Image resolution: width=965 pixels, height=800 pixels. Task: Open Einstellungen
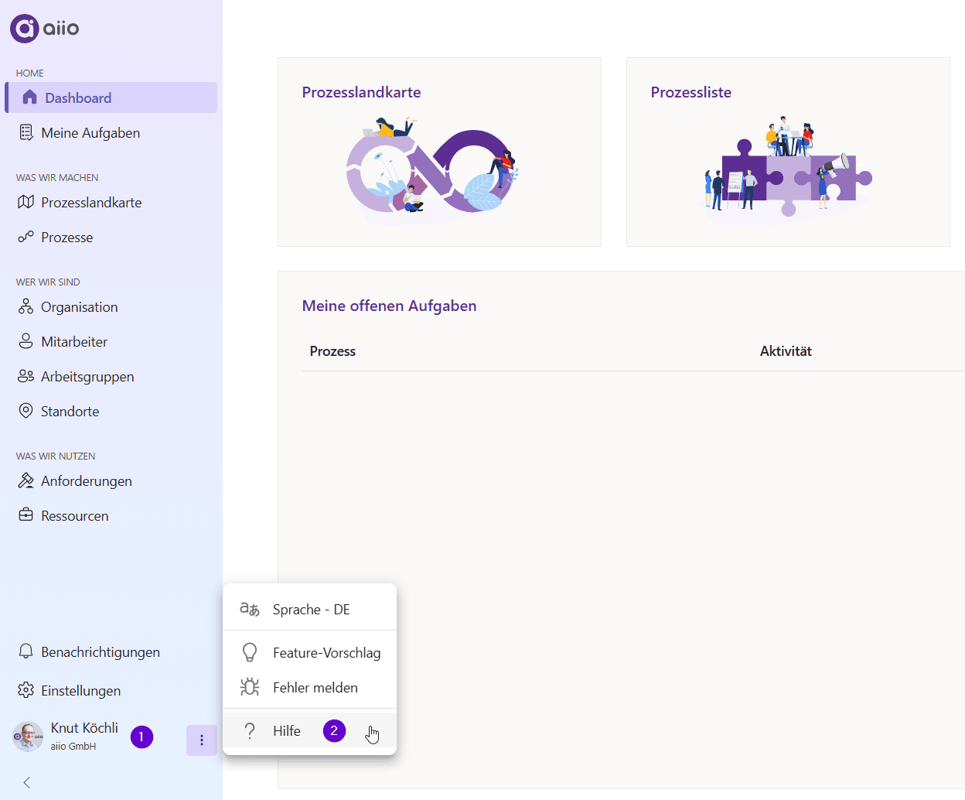[x=111, y=690]
